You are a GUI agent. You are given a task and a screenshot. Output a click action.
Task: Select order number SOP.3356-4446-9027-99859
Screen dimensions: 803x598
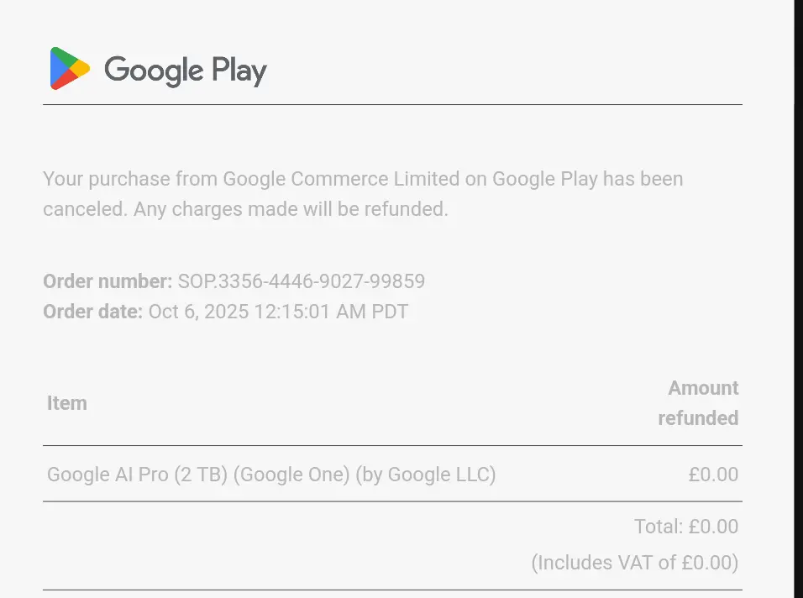click(301, 281)
